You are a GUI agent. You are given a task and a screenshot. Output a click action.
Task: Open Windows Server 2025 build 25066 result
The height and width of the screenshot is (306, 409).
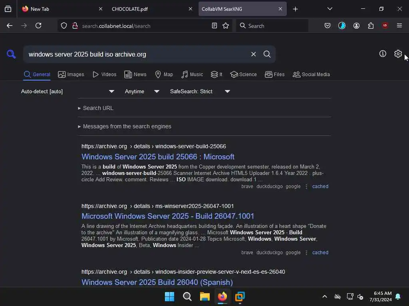158,157
